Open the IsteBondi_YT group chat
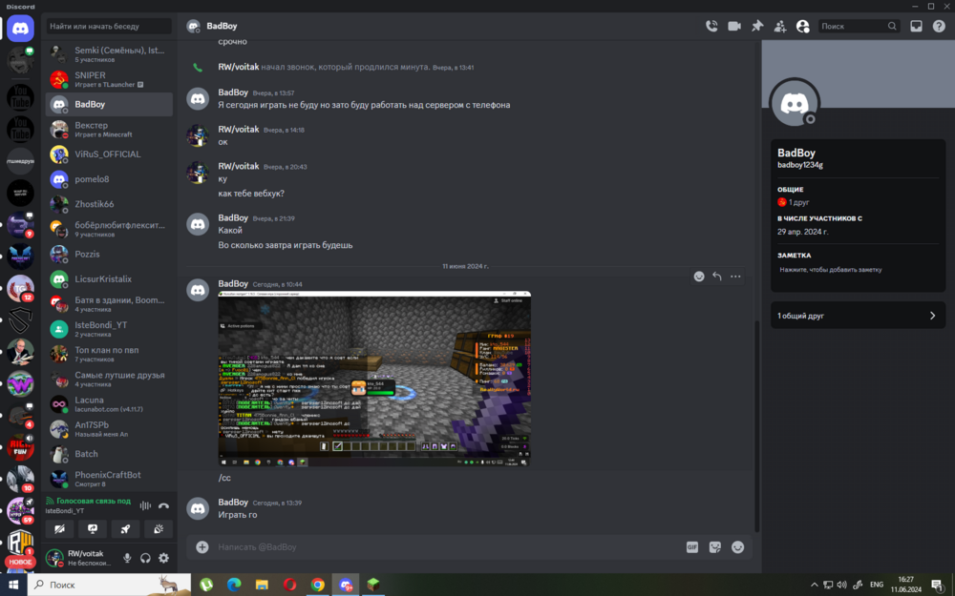955x596 pixels. [109, 328]
